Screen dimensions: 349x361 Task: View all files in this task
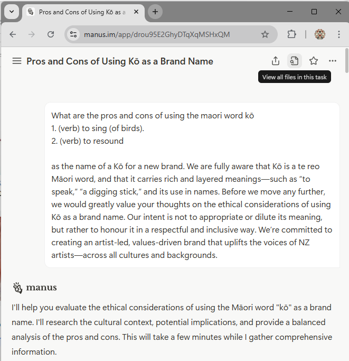coord(295,61)
